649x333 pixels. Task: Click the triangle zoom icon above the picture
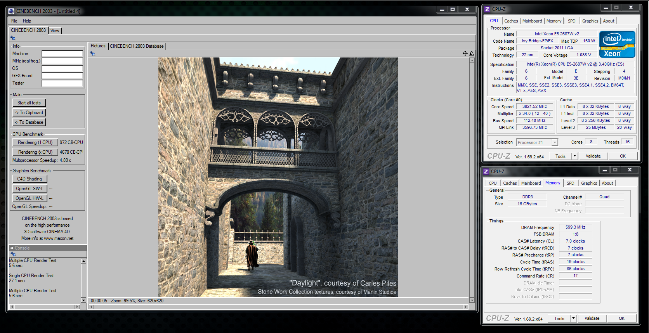(x=472, y=54)
